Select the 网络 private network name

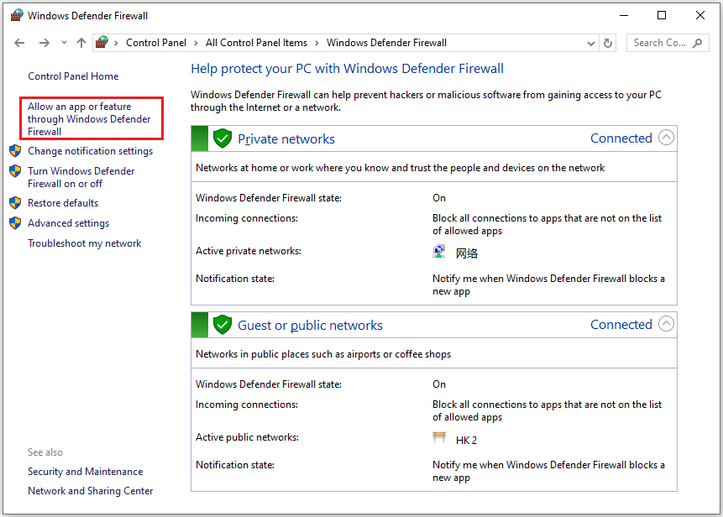coord(467,253)
